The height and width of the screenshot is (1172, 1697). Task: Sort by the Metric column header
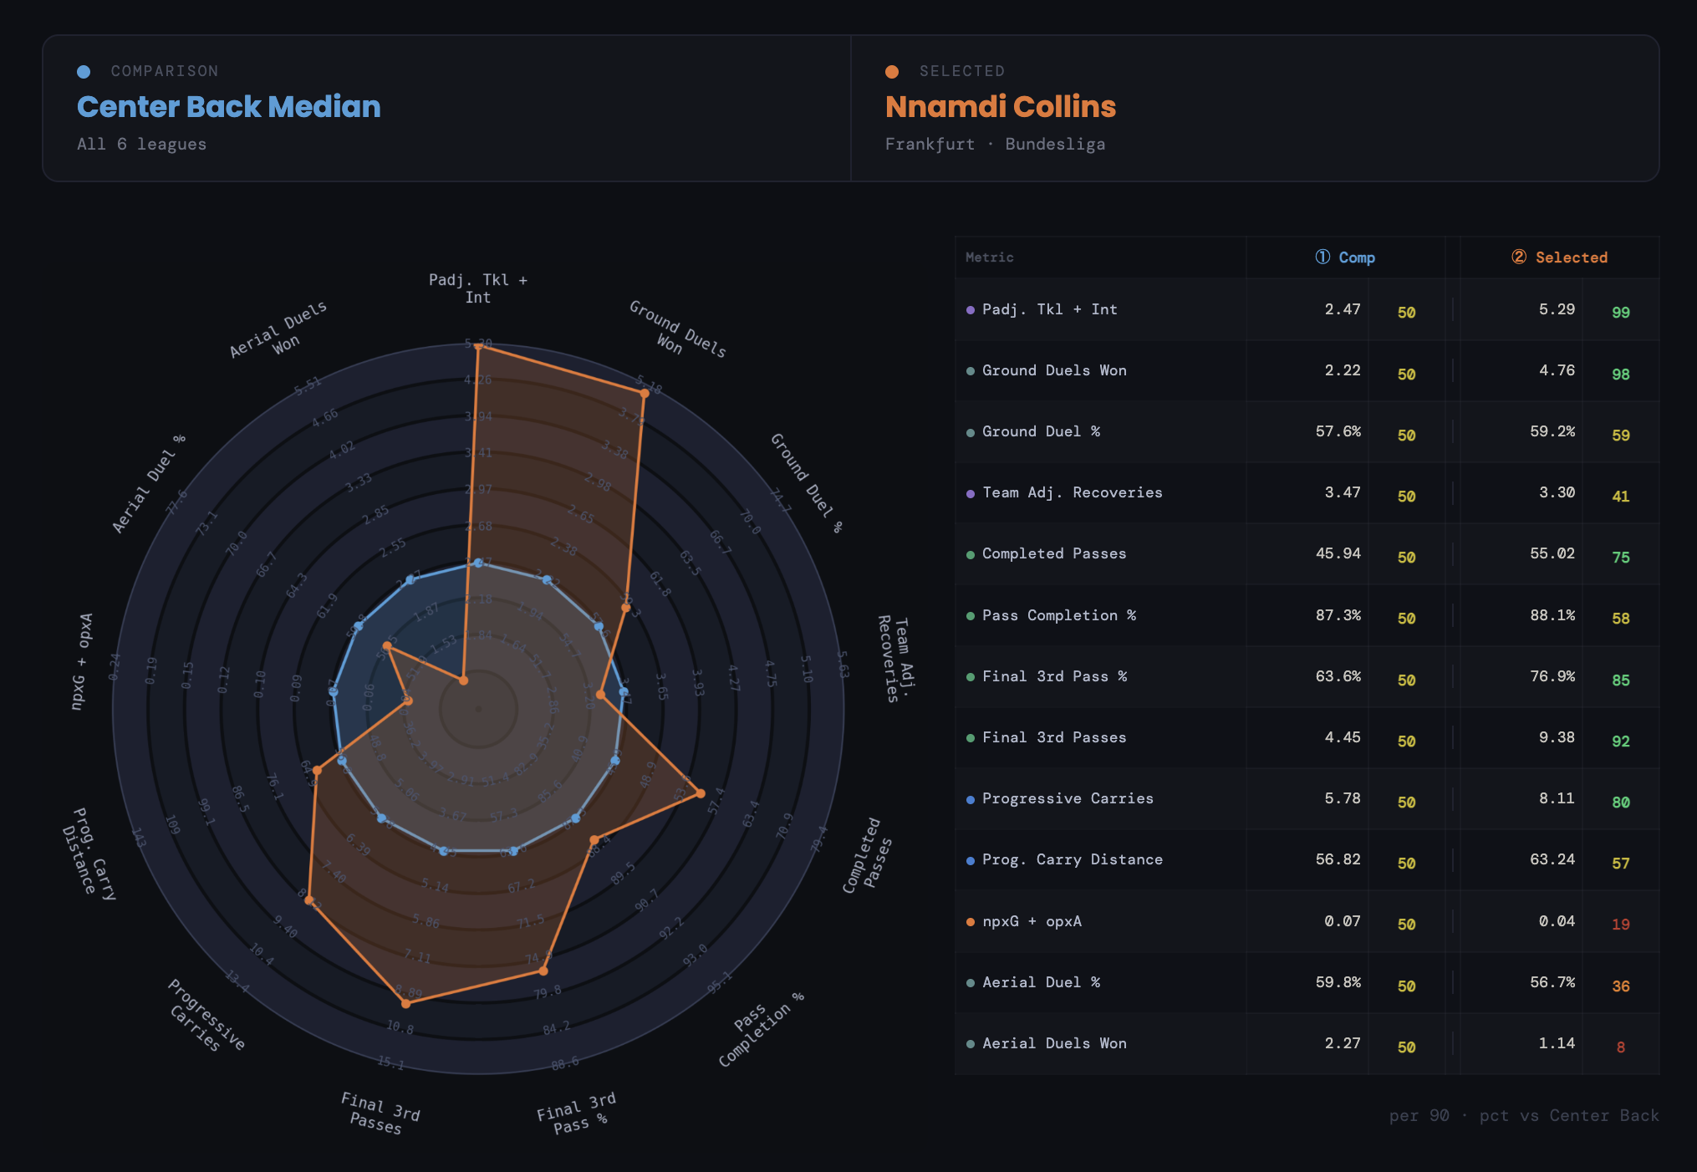(x=989, y=257)
